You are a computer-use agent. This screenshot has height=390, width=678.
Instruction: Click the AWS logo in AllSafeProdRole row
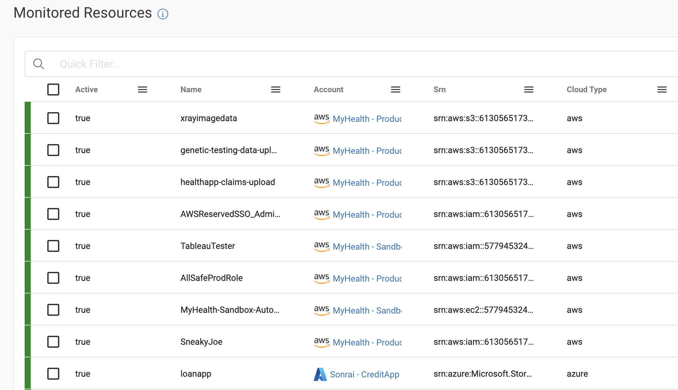pos(322,278)
